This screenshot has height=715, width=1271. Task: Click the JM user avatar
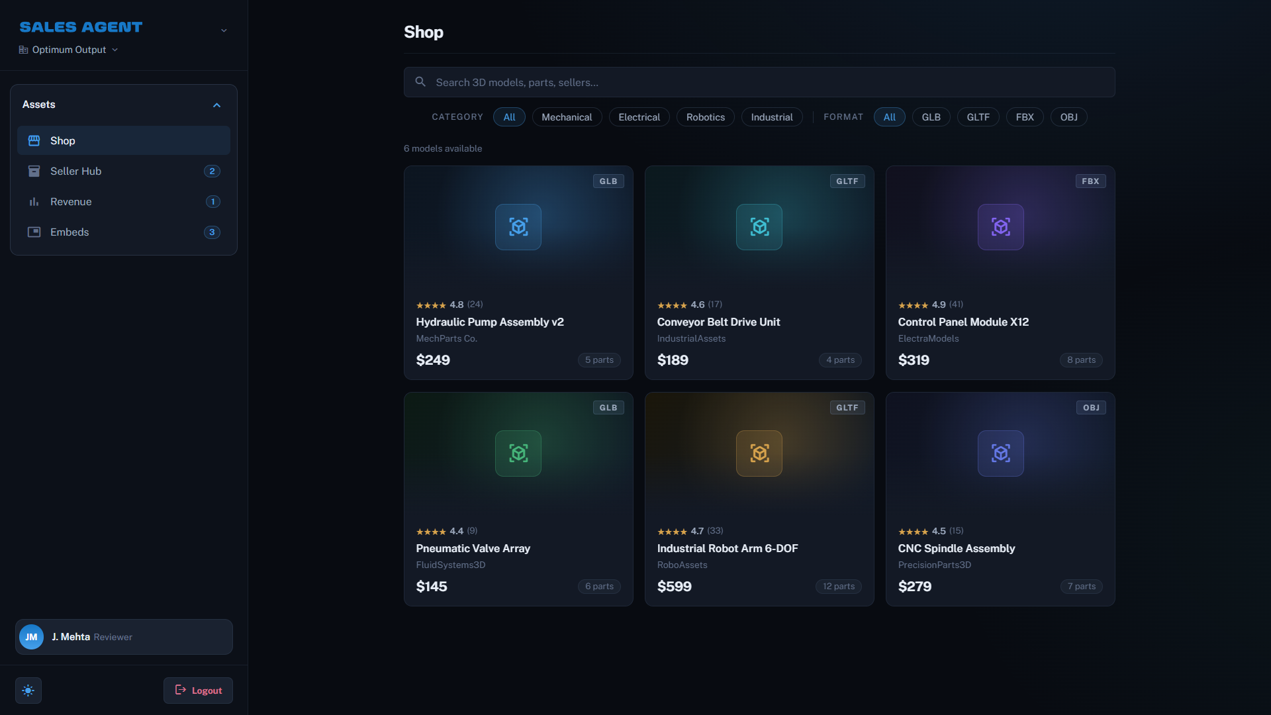pos(31,637)
